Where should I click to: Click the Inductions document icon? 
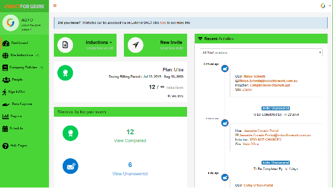click(65, 45)
